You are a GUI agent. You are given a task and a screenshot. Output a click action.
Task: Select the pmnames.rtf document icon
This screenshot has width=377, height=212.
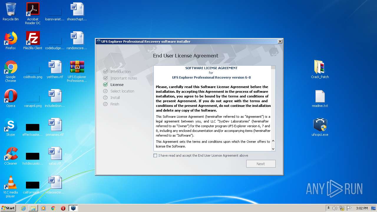tap(55, 127)
